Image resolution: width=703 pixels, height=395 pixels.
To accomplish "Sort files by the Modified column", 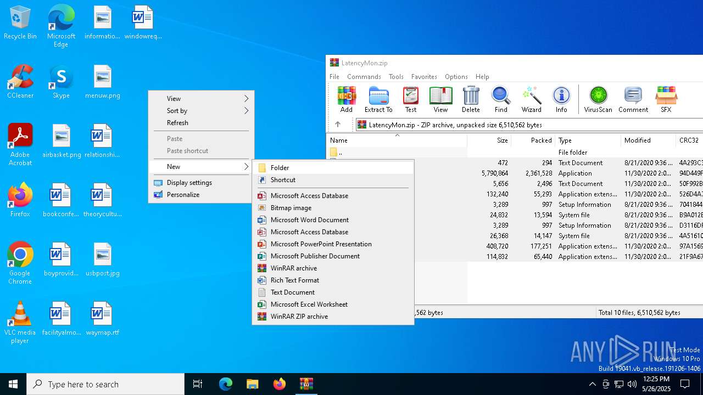I will [x=648, y=140].
